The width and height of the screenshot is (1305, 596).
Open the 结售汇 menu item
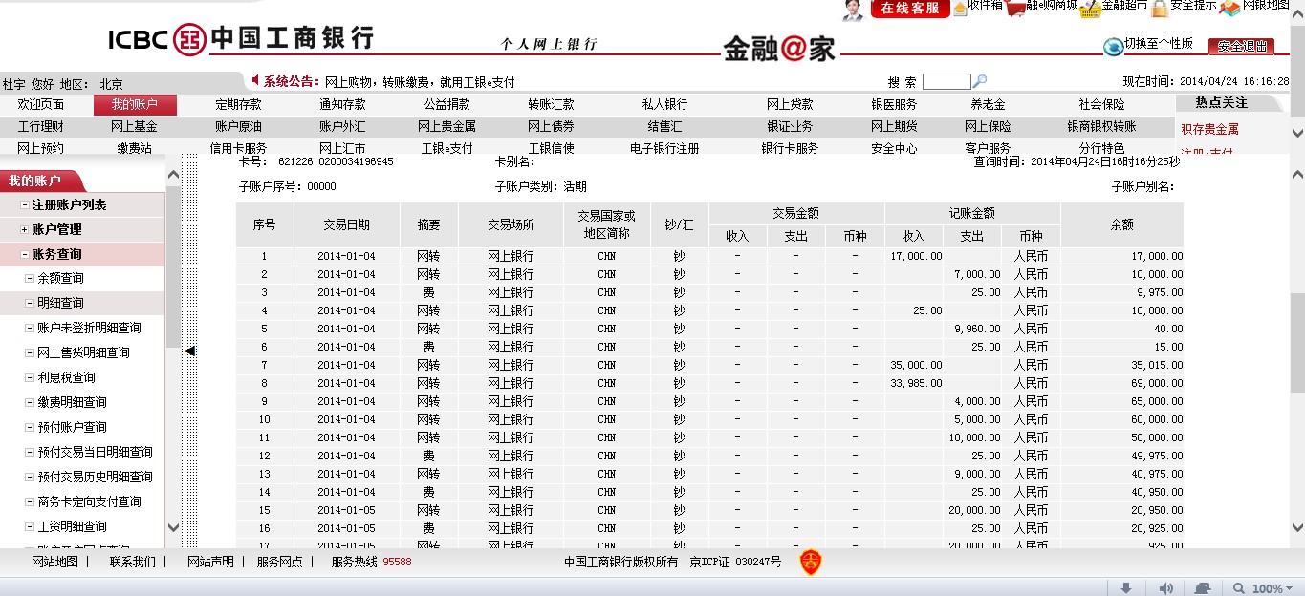pyautogui.click(x=664, y=126)
